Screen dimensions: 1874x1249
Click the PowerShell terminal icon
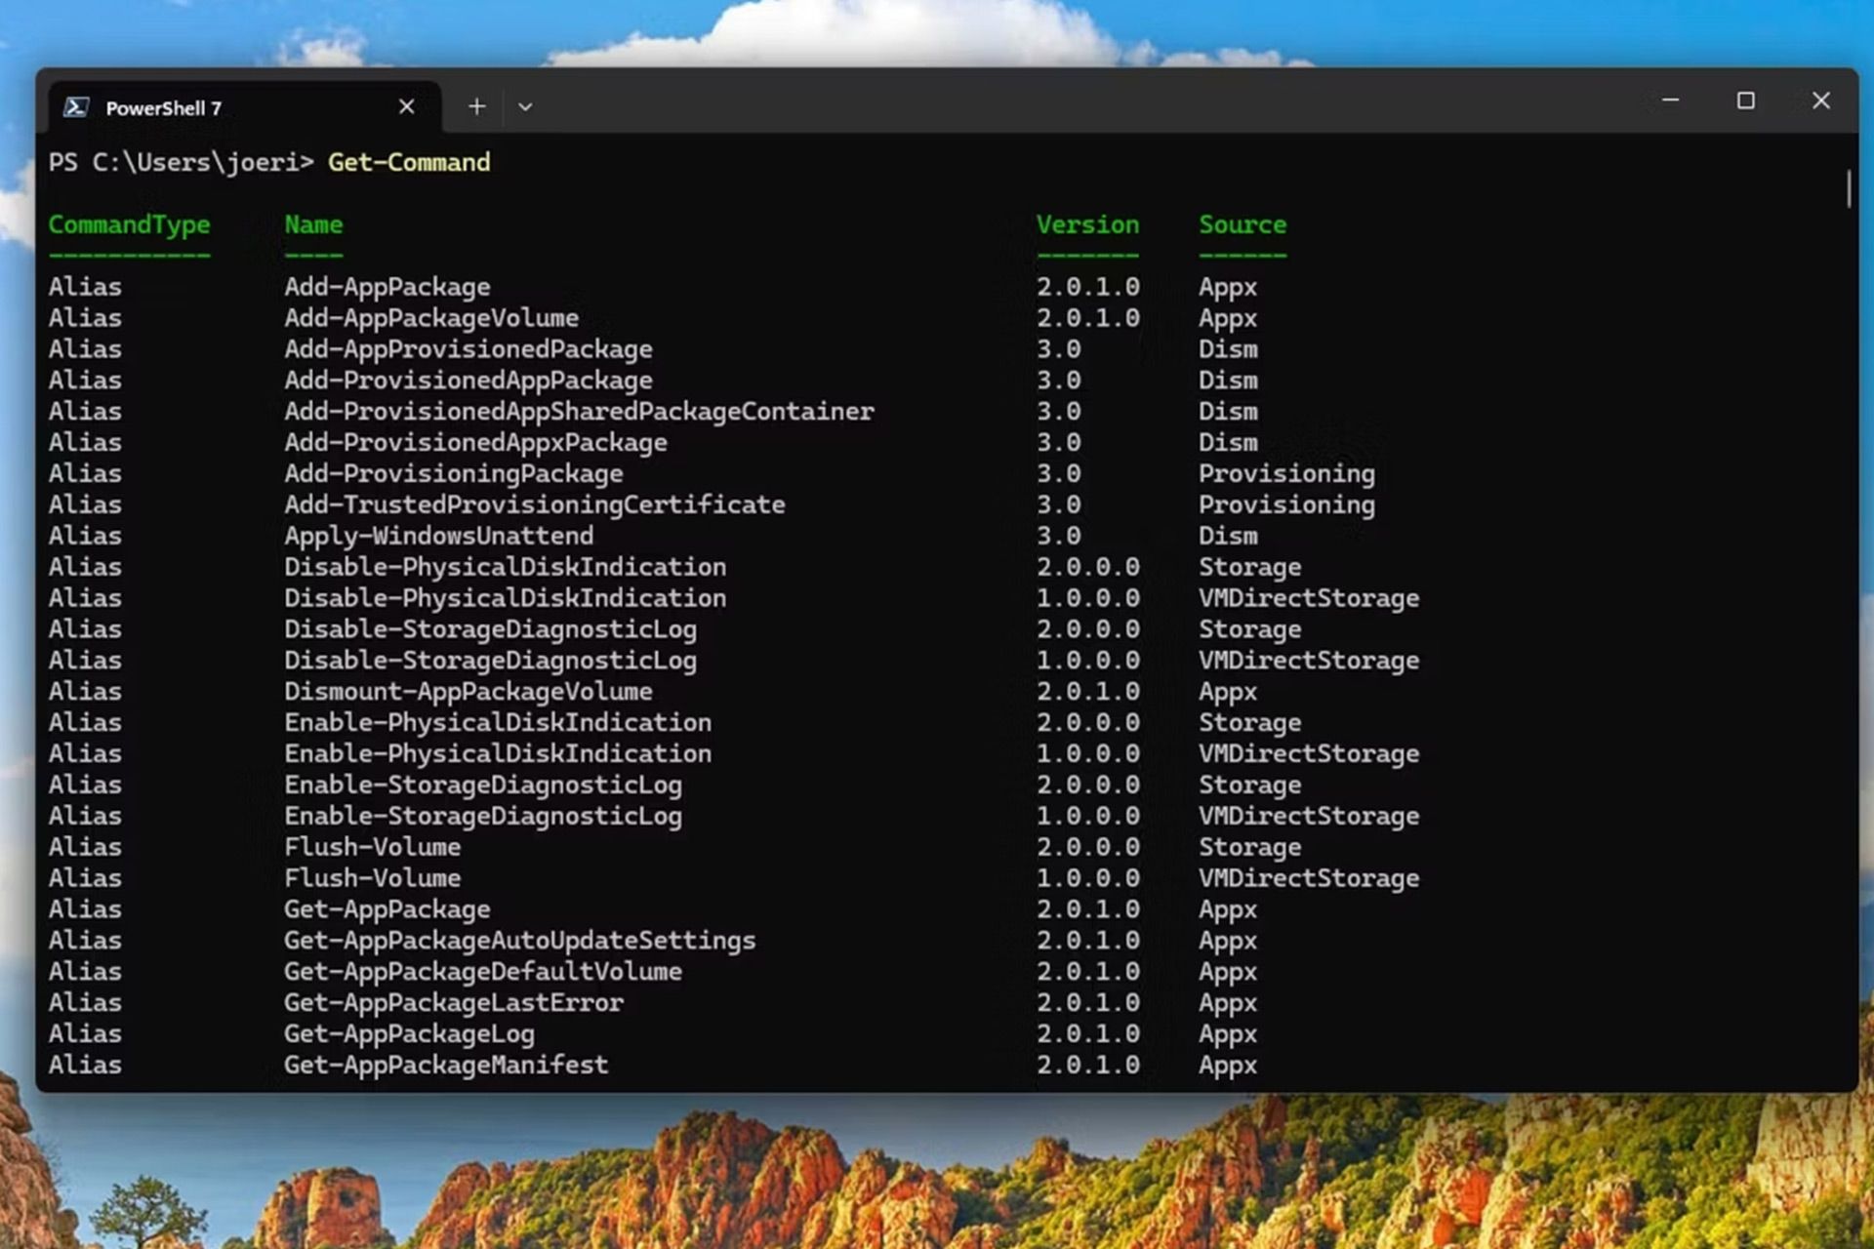[x=77, y=106]
